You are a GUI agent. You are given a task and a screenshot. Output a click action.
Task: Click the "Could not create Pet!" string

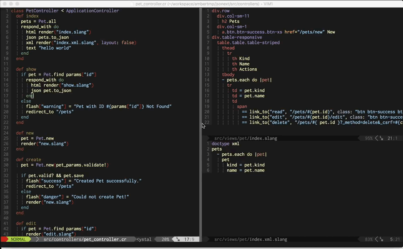(100, 197)
